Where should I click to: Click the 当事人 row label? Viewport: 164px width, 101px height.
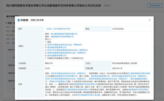coord(21,46)
